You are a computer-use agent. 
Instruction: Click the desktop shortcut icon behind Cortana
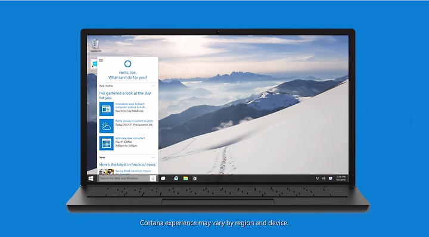[94, 64]
